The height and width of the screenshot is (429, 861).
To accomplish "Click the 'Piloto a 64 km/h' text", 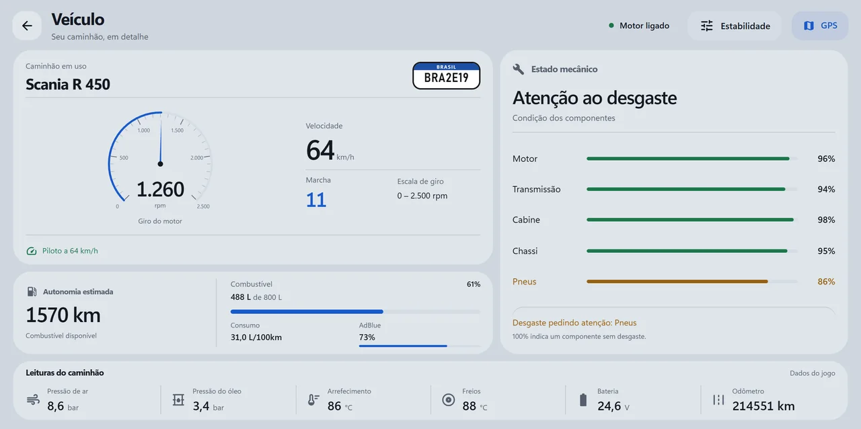I will point(70,251).
